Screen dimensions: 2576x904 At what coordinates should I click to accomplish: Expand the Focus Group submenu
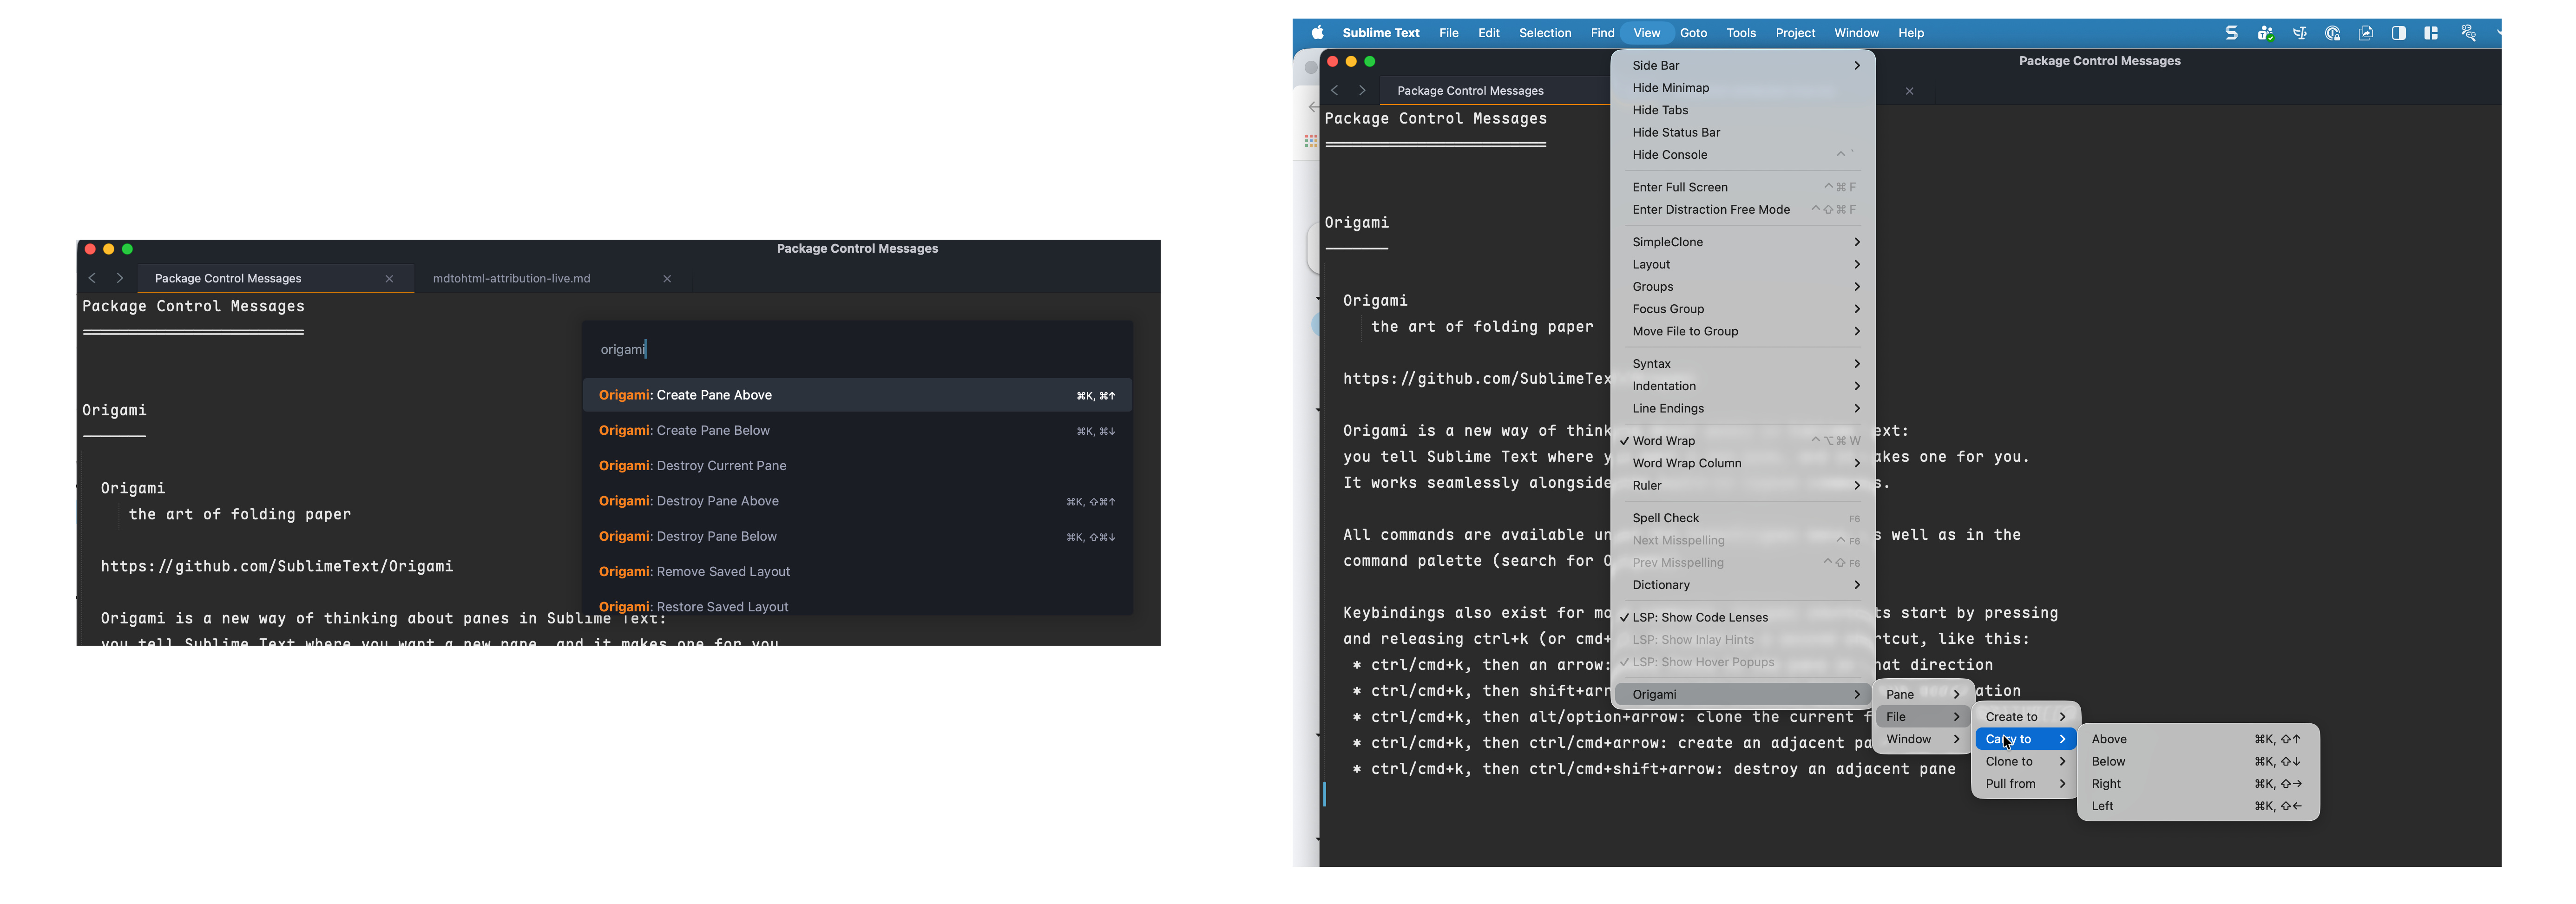tap(1742, 309)
